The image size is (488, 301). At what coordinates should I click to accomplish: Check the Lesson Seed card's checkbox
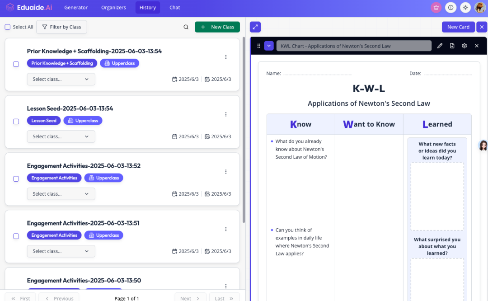(16, 121)
